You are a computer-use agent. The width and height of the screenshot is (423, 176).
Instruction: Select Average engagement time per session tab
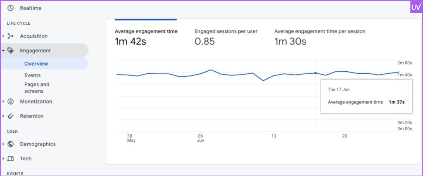319,37
